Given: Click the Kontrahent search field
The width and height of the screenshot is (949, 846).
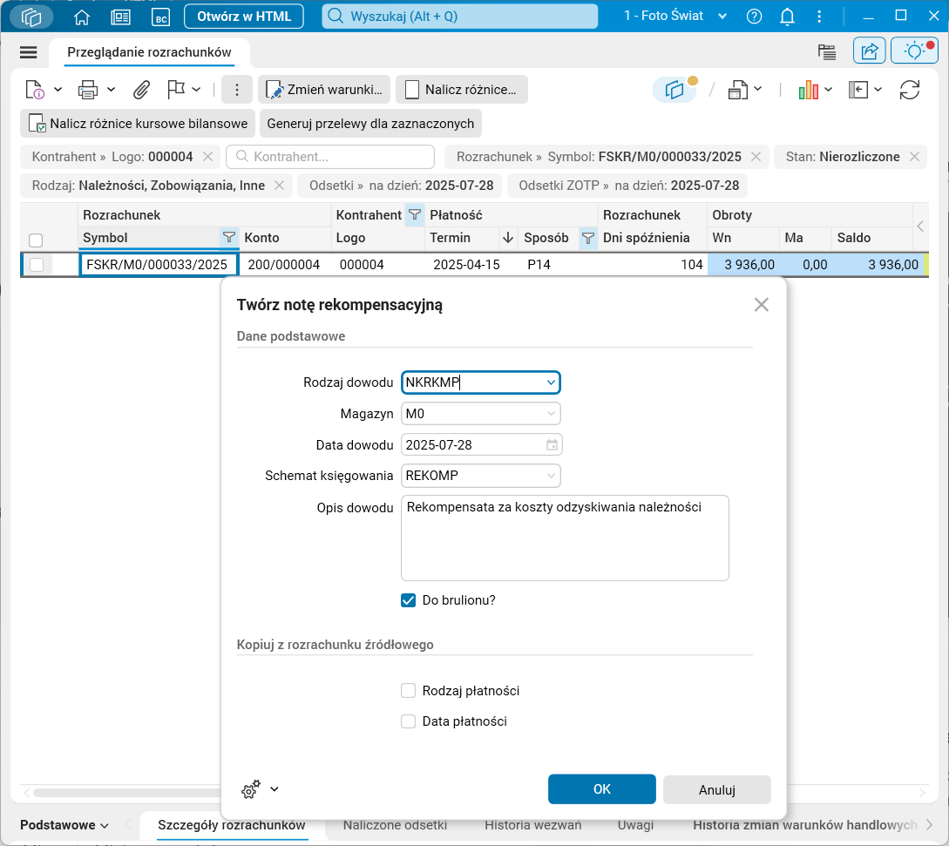Looking at the screenshot, I should (330, 157).
